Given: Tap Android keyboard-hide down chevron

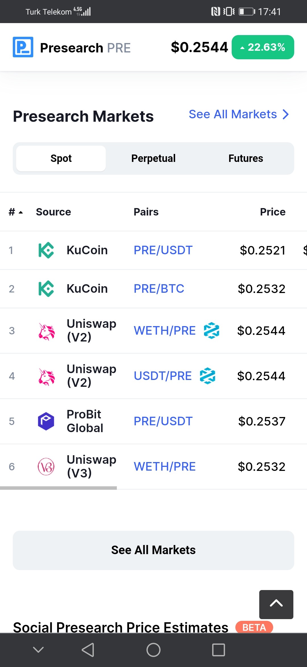Looking at the screenshot, I should pyautogui.click(x=38, y=650).
